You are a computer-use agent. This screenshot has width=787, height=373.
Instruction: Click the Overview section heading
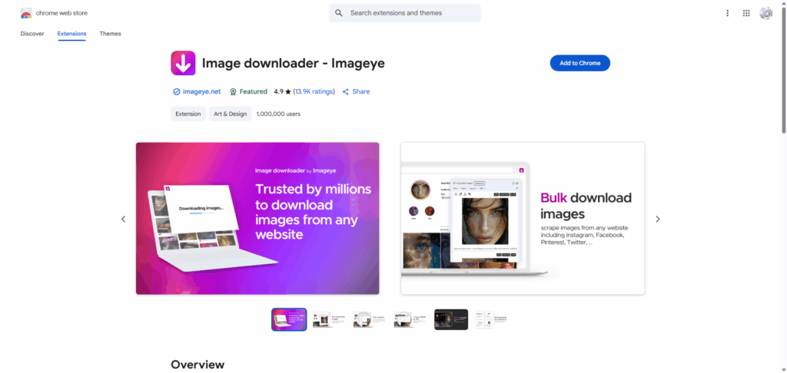click(x=198, y=365)
